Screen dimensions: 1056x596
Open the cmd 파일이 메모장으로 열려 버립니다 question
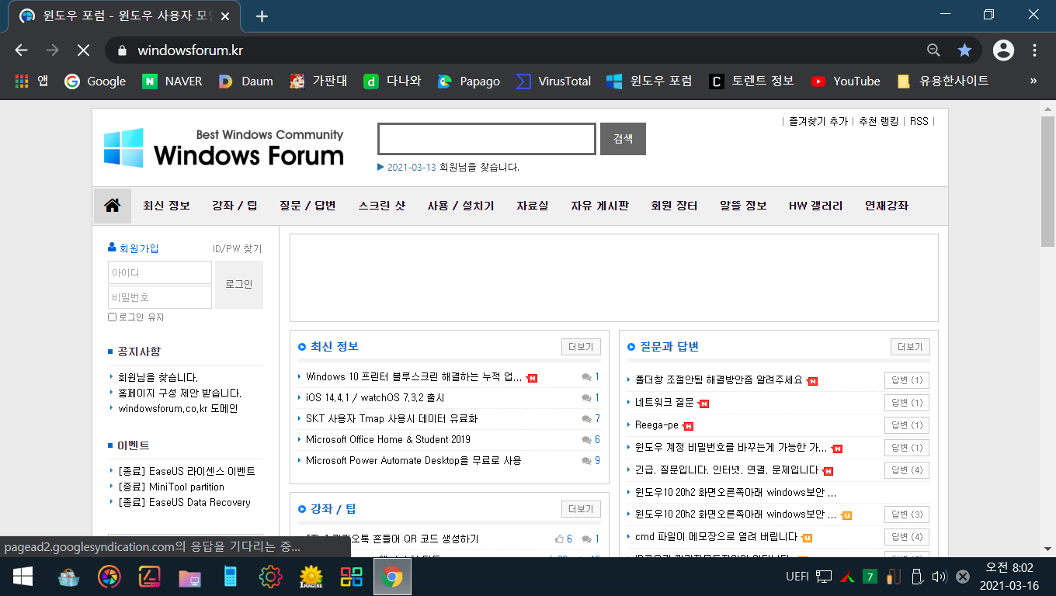716,537
